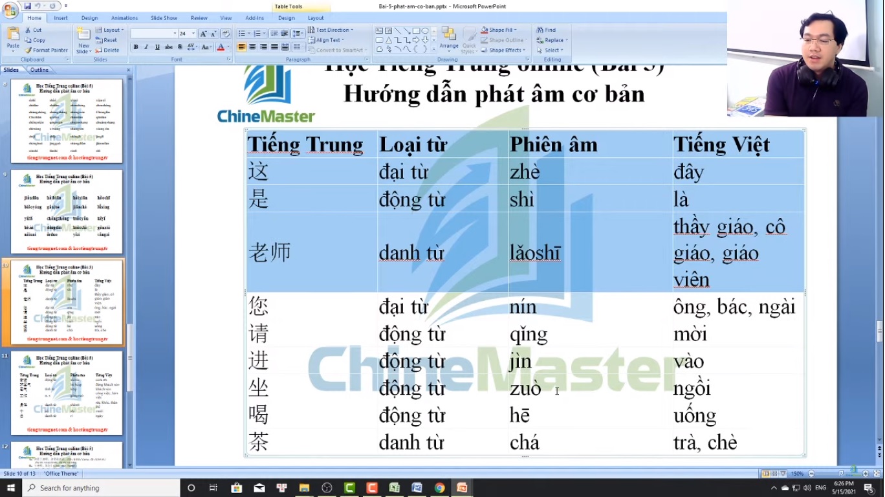Open File Explorer from the taskbar
885x497 pixels.
pyautogui.click(x=304, y=488)
